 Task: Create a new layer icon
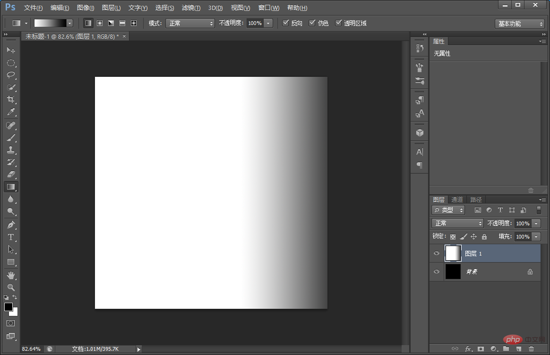[x=518, y=349]
